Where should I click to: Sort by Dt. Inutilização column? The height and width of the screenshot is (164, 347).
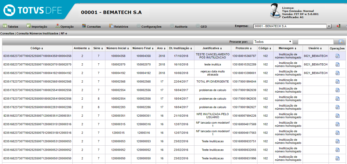(181, 48)
